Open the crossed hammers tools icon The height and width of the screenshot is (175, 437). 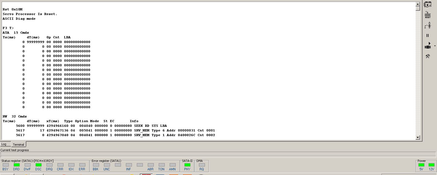tap(428, 56)
